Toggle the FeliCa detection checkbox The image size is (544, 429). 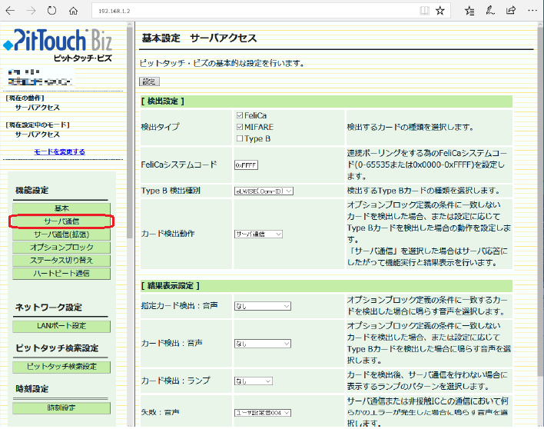click(x=240, y=115)
